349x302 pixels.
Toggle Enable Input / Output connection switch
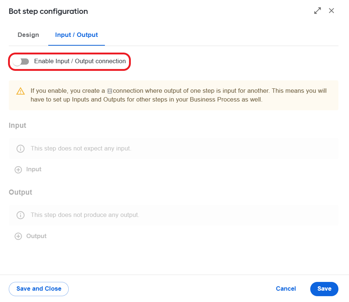pyautogui.click(x=21, y=62)
